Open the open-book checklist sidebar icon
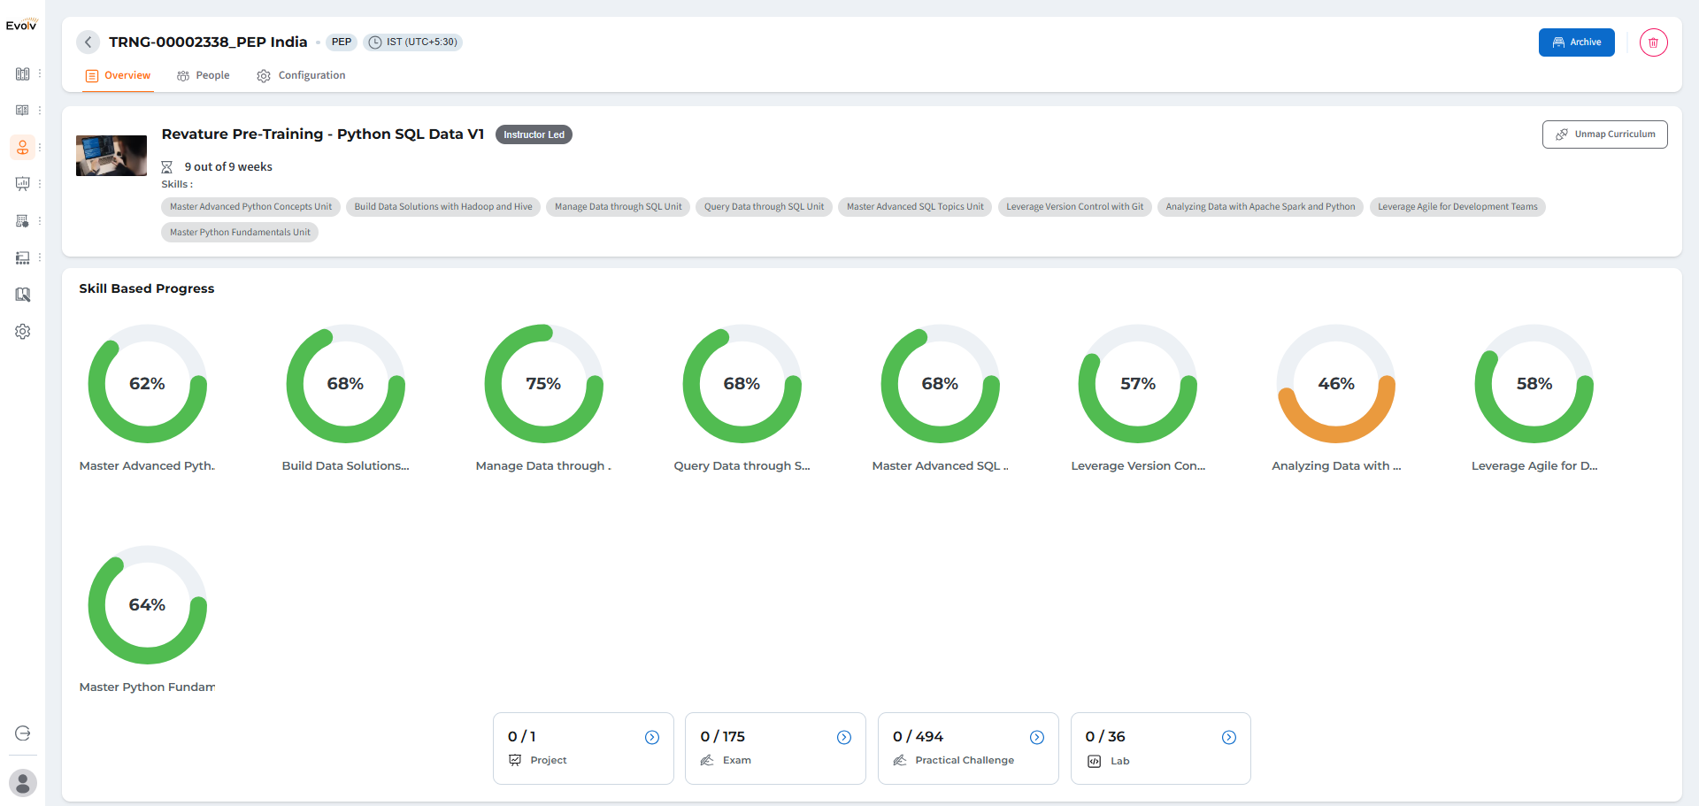1699x806 pixels. 23,111
